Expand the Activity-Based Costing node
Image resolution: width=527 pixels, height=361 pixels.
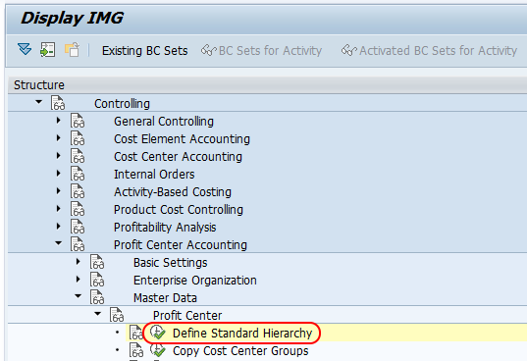tap(59, 191)
